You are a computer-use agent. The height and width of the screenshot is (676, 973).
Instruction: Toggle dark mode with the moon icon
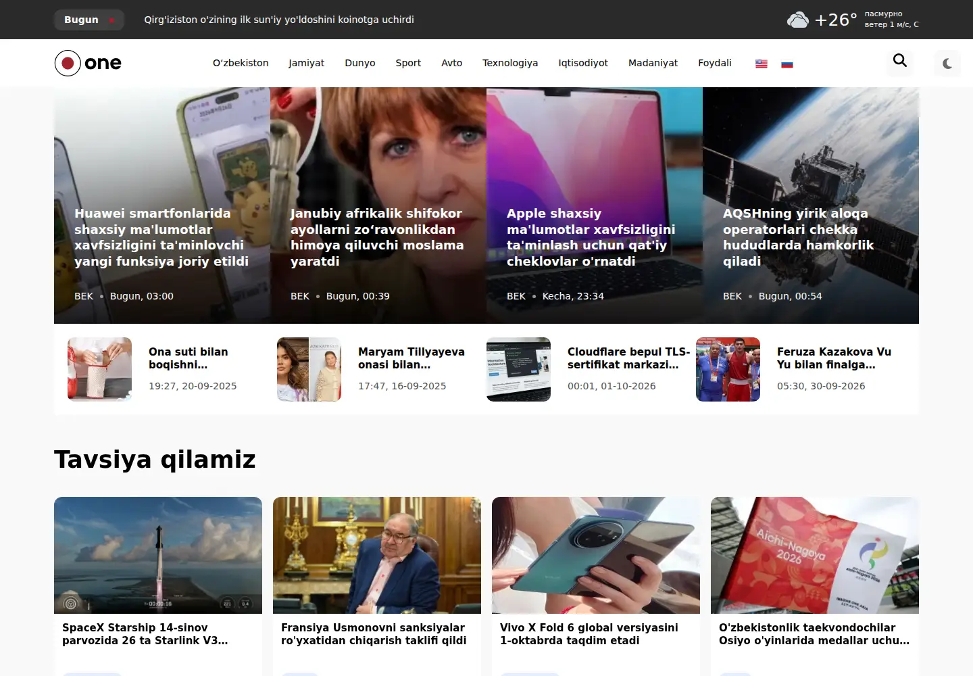click(947, 64)
